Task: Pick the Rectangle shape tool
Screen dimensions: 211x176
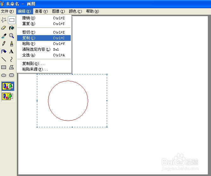Action: tap(4, 67)
